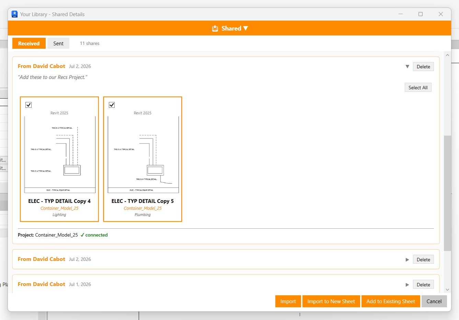
Task: Switch to the Sent tab
Action: tap(58, 44)
